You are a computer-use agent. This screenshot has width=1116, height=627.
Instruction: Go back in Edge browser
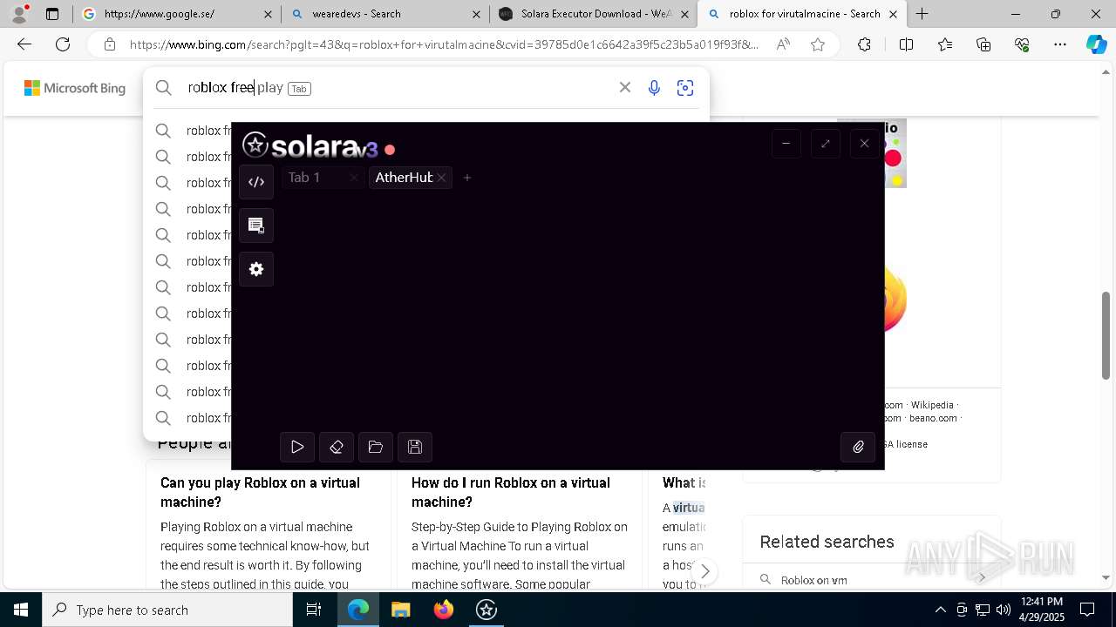[x=24, y=44]
